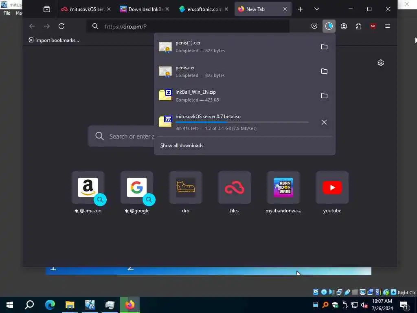This screenshot has height=313, width=417.
Task: Switch to the en.softonic.com tab
Action: [x=203, y=9]
